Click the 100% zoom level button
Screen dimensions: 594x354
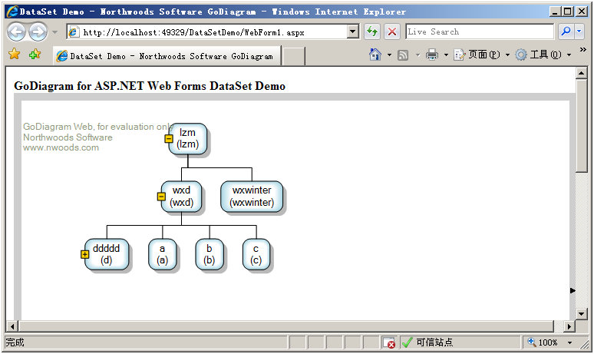pyautogui.click(x=543, y=342)
